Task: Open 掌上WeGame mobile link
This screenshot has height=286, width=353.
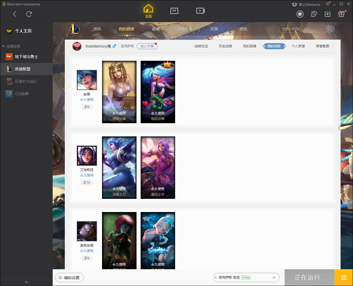Action: tap(306, 4)
